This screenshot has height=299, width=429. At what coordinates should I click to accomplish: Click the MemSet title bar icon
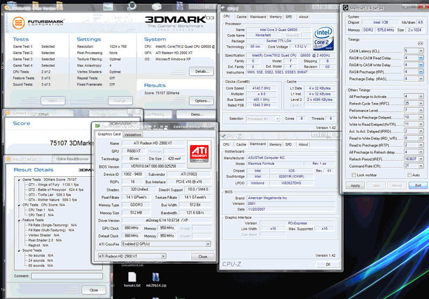[345, 8]
